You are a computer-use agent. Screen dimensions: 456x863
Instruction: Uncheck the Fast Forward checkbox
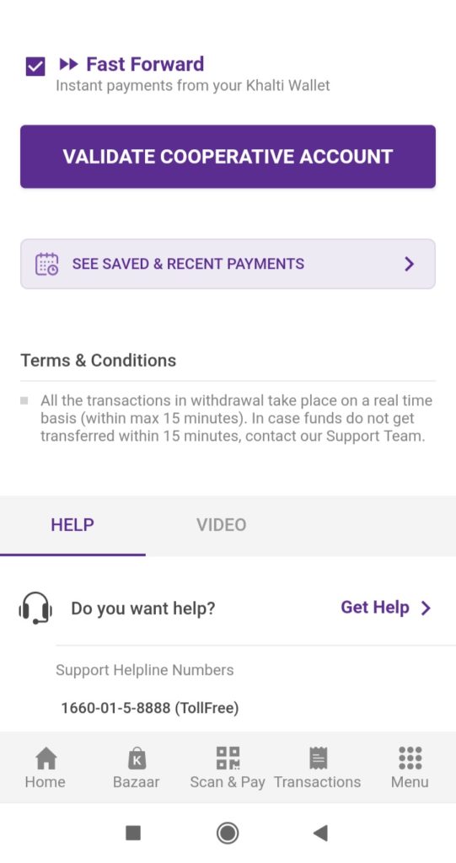(35, 67)
